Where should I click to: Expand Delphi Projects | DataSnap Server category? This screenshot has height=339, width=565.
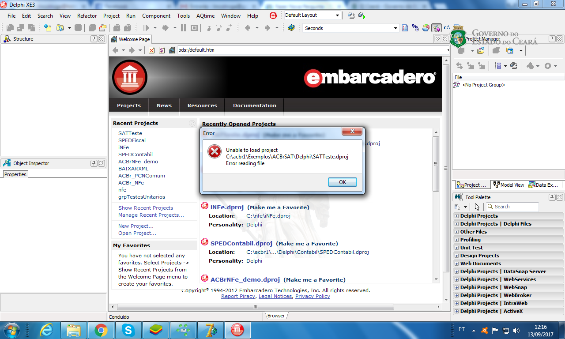[456, 271]
